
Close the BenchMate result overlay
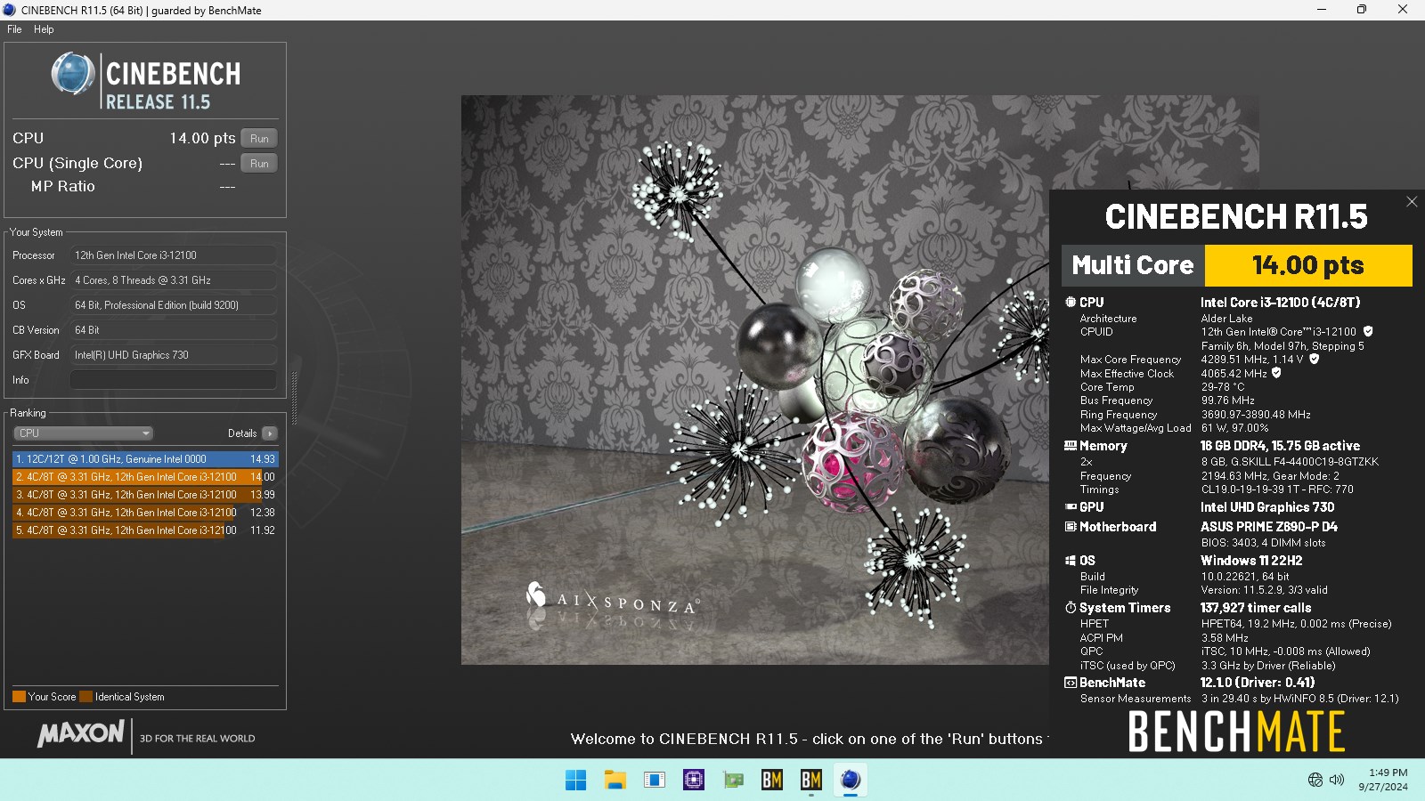(x=1412, y=202)
